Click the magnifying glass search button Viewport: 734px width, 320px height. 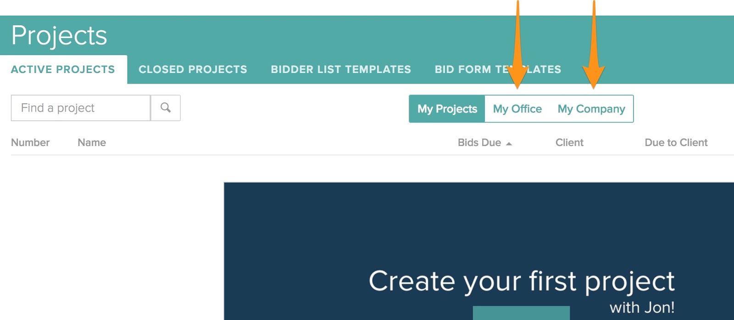point(166,108)
